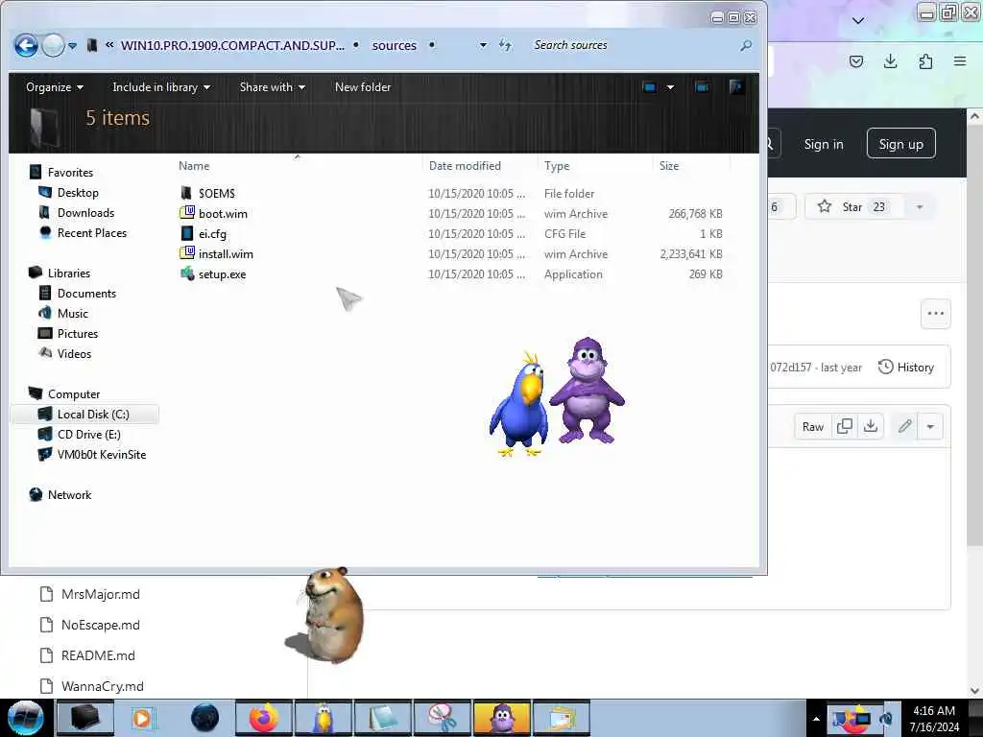The image size is (983, 737).
Task: Click the Search sources field
Action: [x=634, y=45]
